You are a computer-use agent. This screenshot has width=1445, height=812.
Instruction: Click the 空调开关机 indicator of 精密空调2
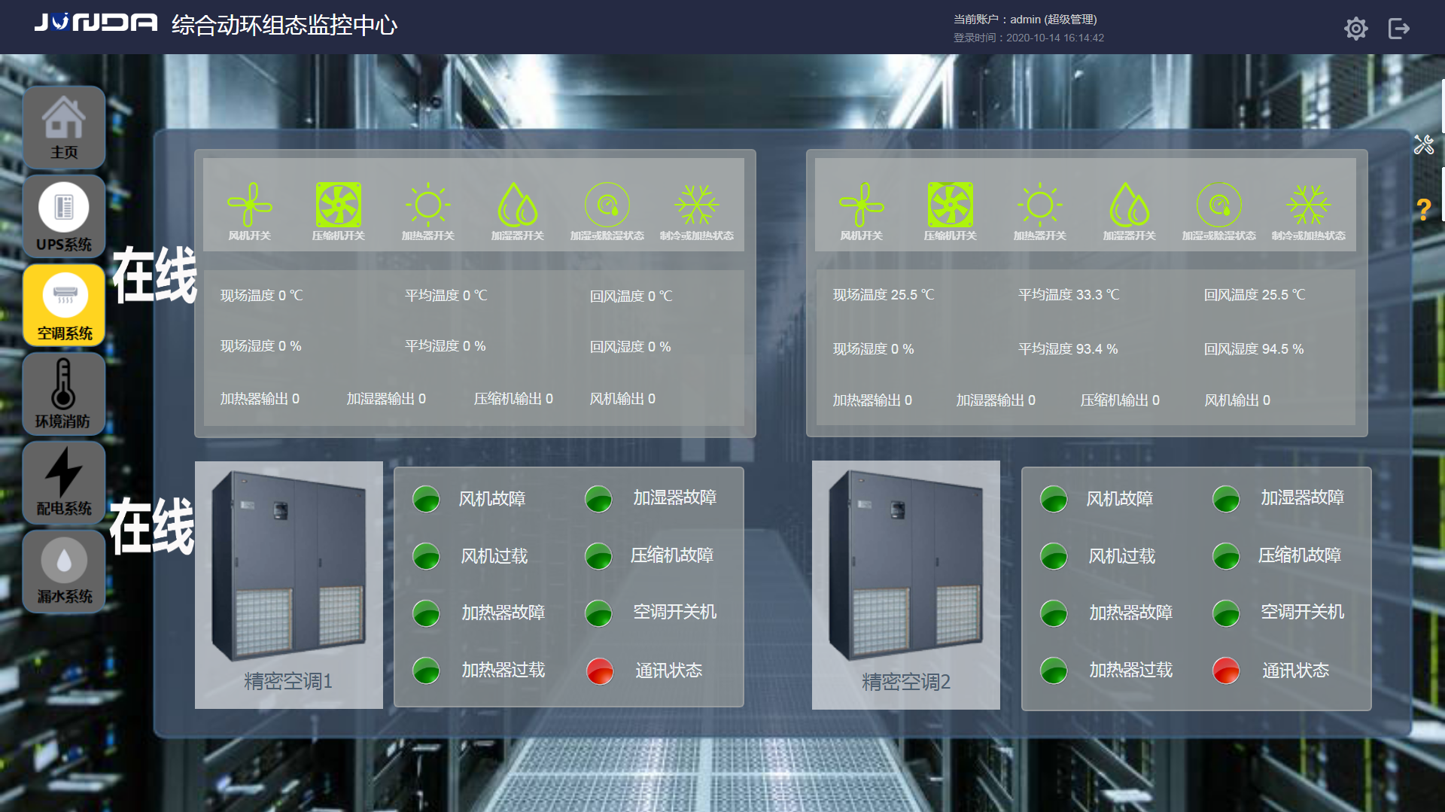(x=1226, y=613)
